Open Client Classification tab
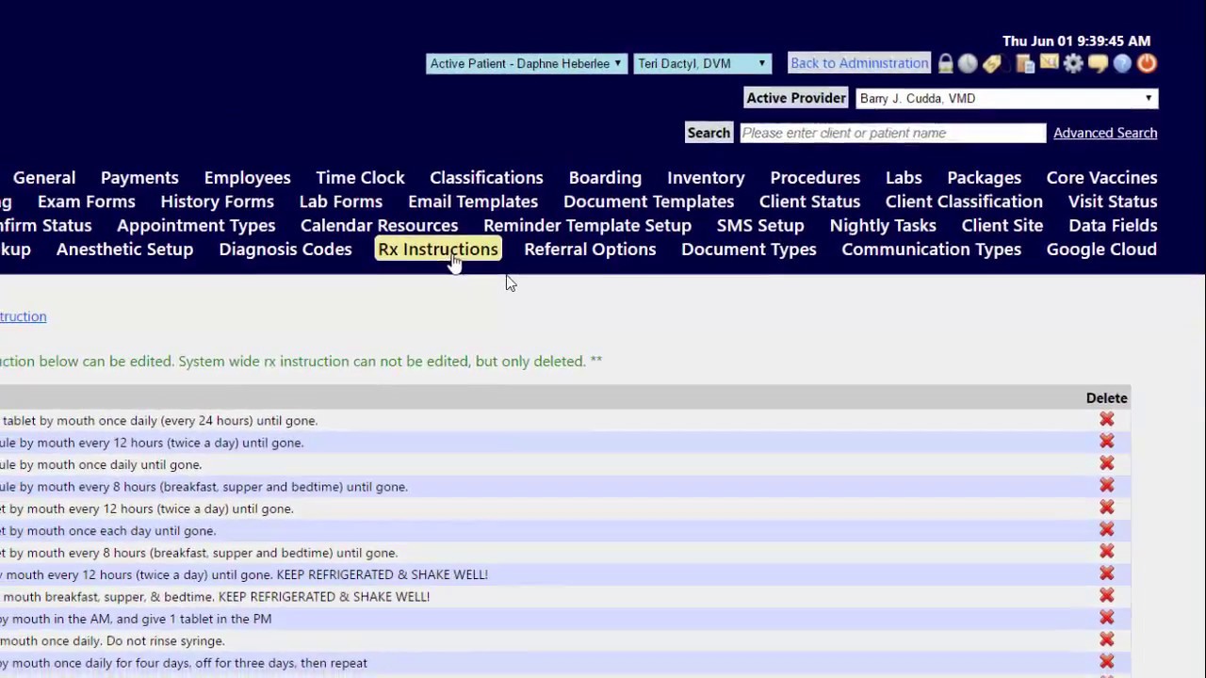Screen dimensions: 1206x678 click(964, 202)
